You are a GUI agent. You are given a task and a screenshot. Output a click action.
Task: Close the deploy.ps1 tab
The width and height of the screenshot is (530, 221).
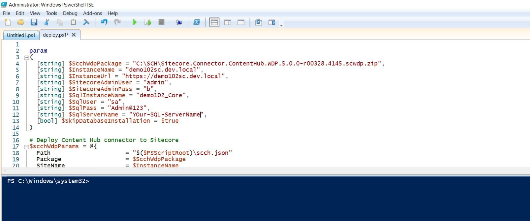coord(74,35)
